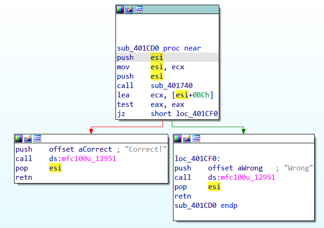The image size is (324, 228).
Task: Click the group-nodes icon of the loc_401CF0 node
Action: 196,139
